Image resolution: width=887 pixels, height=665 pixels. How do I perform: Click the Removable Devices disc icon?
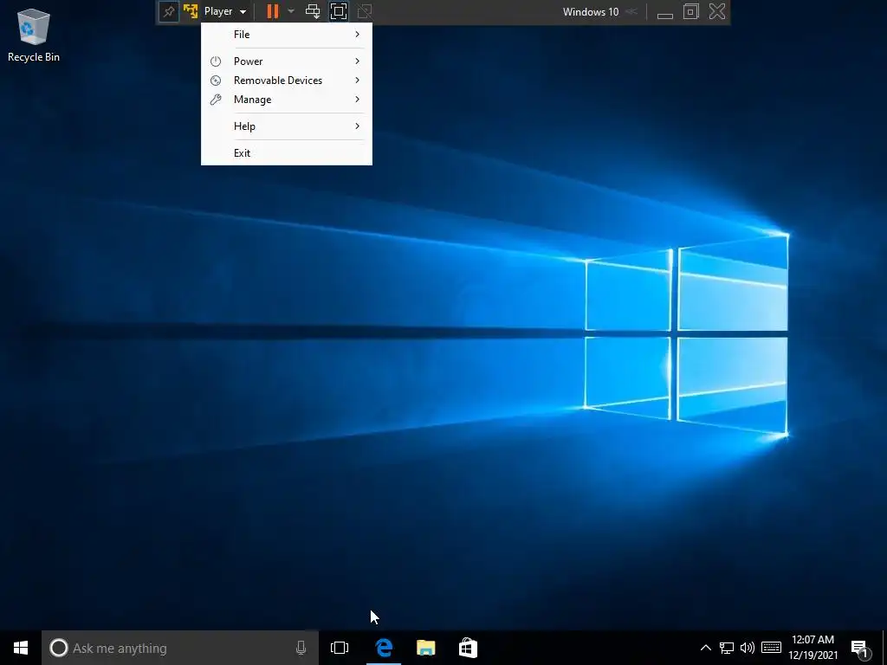point(216,81)
